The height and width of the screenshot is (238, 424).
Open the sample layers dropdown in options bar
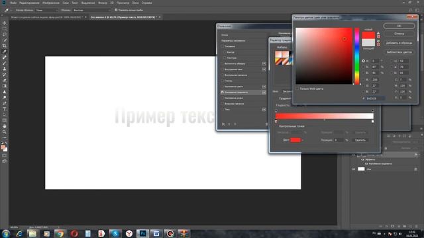[92, 10]
